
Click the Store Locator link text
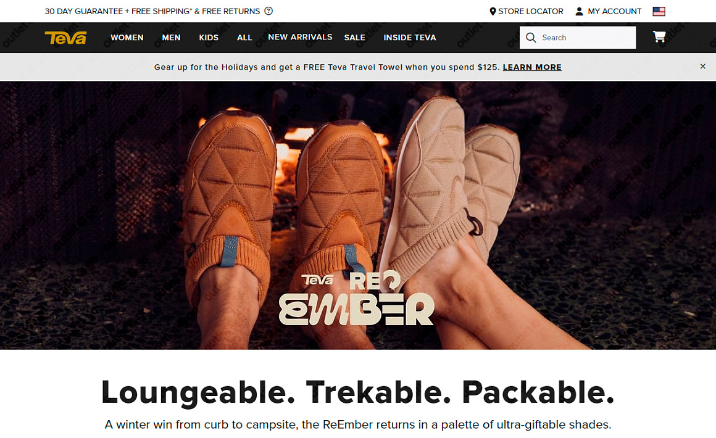click(531, 11)
